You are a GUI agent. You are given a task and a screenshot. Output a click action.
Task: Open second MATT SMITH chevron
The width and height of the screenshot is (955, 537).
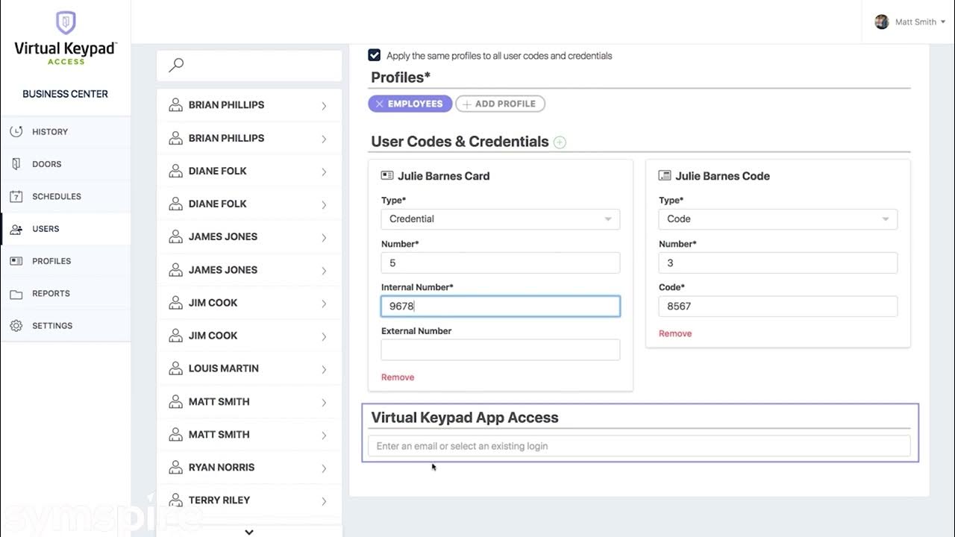click(324, 435)
